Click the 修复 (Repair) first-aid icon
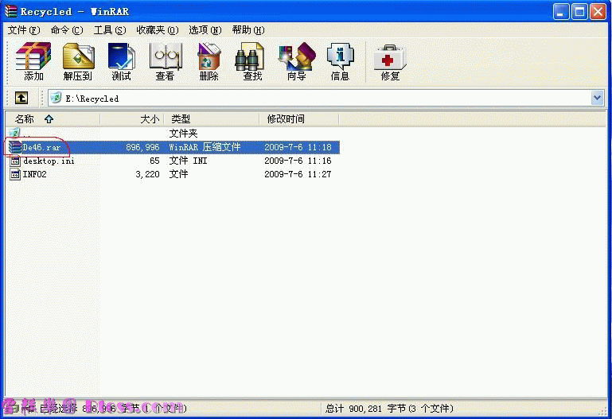 390,57
